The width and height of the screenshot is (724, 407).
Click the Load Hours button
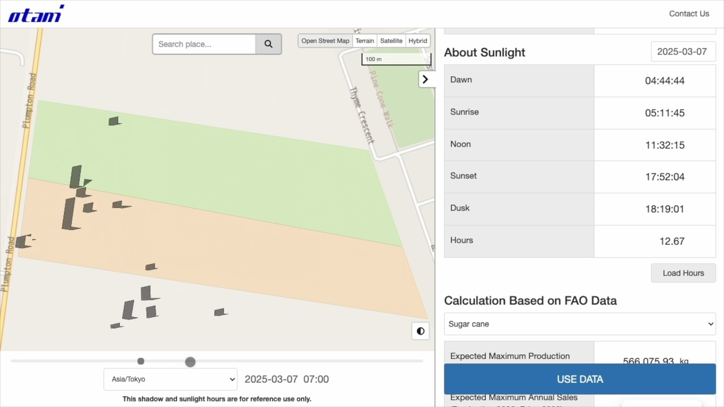coord(683,273)
